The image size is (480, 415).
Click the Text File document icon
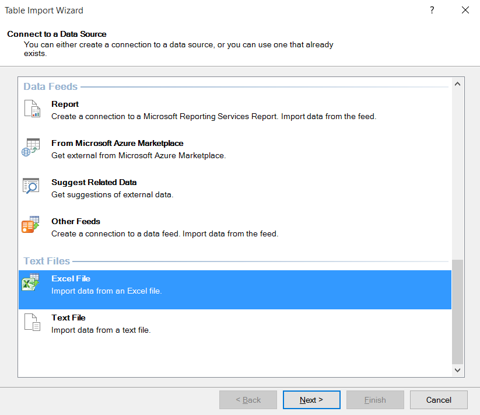(x=31, y=322)
